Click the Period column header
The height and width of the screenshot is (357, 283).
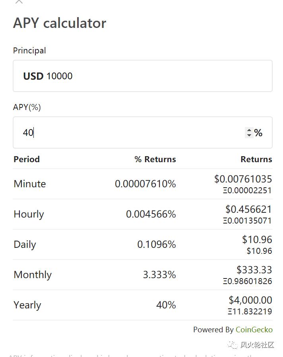(x=27, y=159)
